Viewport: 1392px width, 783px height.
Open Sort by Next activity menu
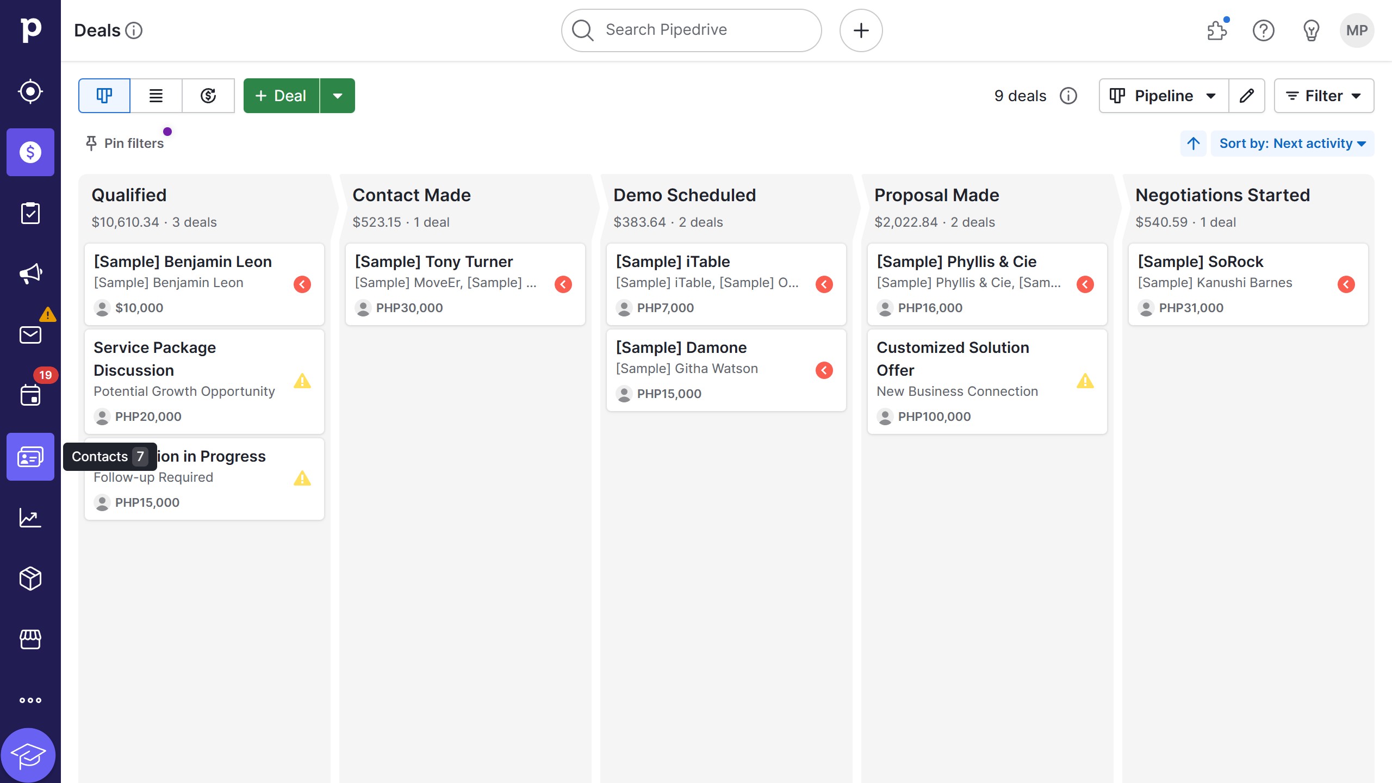[x=1292, y=144]
